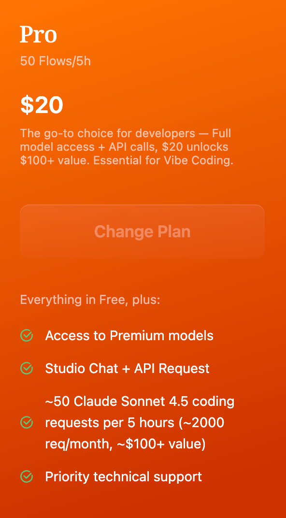286x518 pixels.
Task: Click the checkmark beside Claude Sonnet 4.5 requests
Action: pos(27,422)
